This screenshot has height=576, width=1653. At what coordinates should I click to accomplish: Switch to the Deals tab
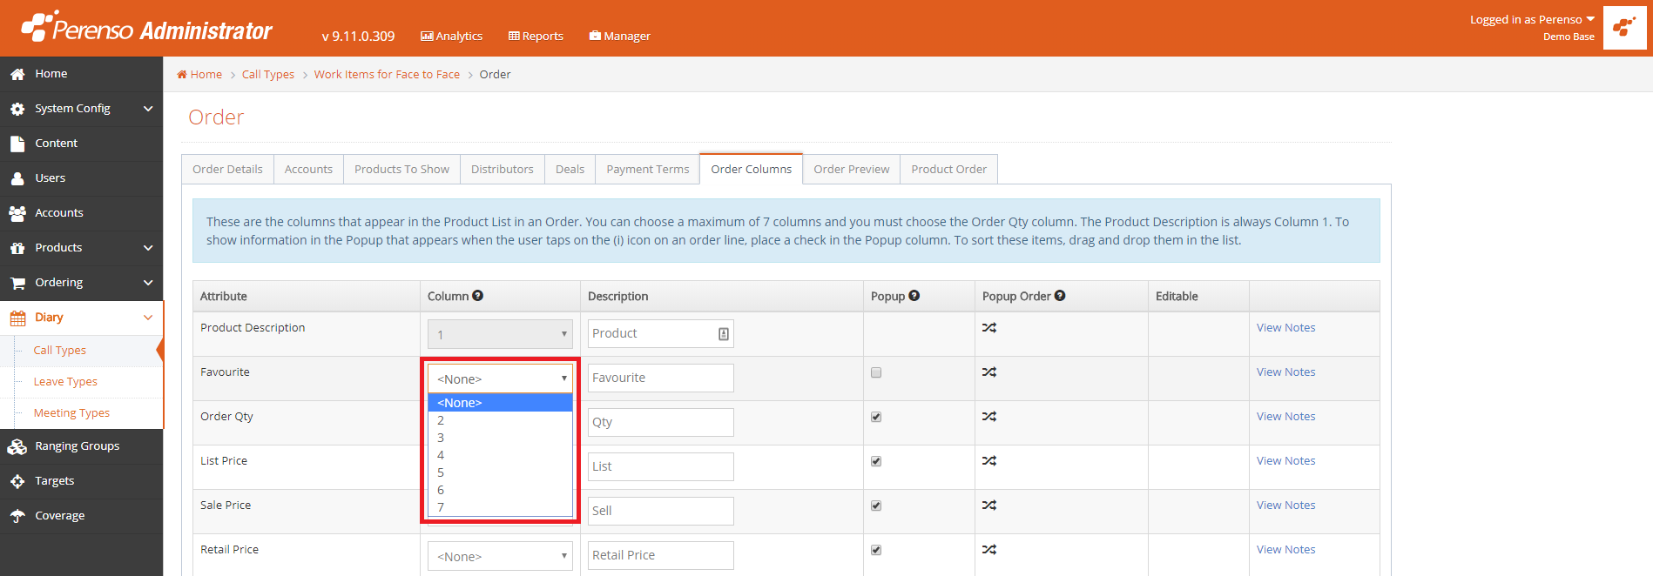tap(570, 169)
